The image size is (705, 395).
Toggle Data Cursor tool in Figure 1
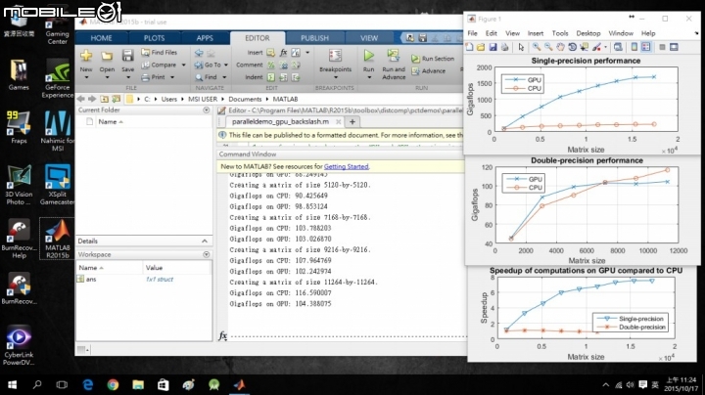coord(584,47)
